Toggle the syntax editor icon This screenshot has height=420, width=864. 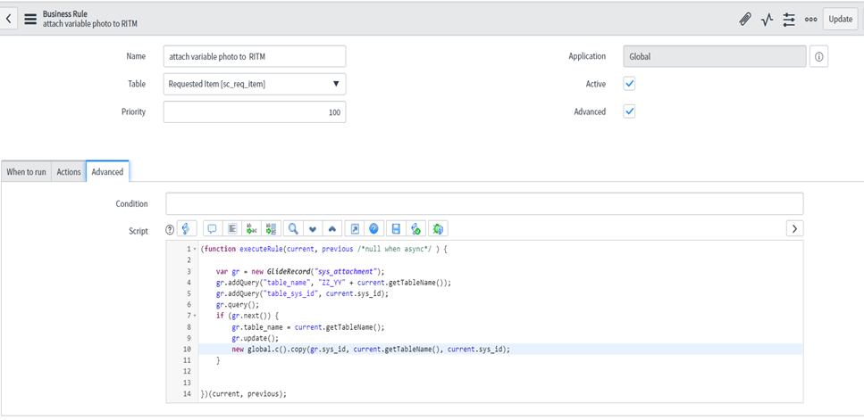point(187,228)
